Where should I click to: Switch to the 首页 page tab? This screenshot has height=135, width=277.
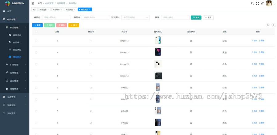[34, 10]
